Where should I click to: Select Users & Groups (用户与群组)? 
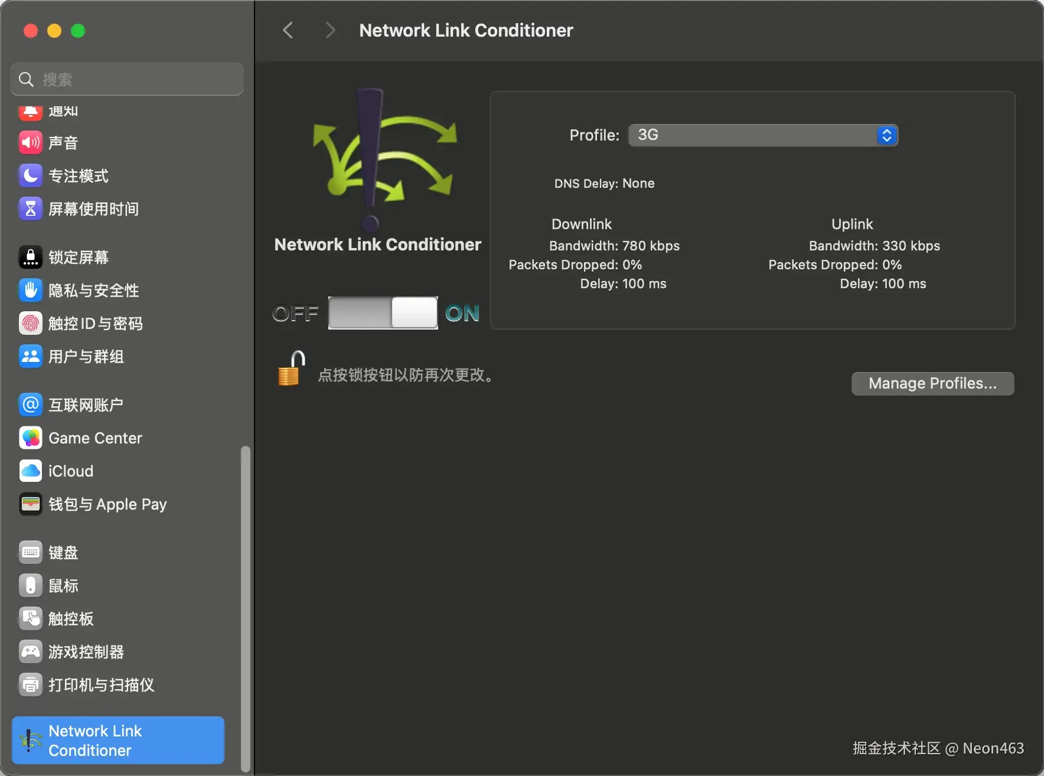[118, 356]
